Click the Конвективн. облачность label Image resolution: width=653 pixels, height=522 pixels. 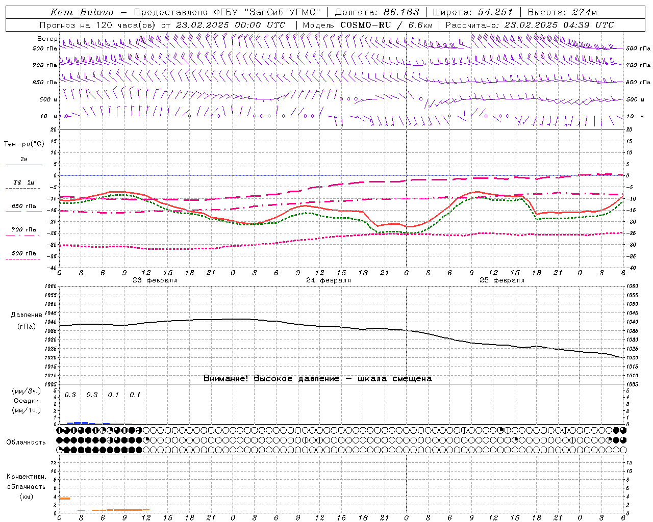coord(26,482)
